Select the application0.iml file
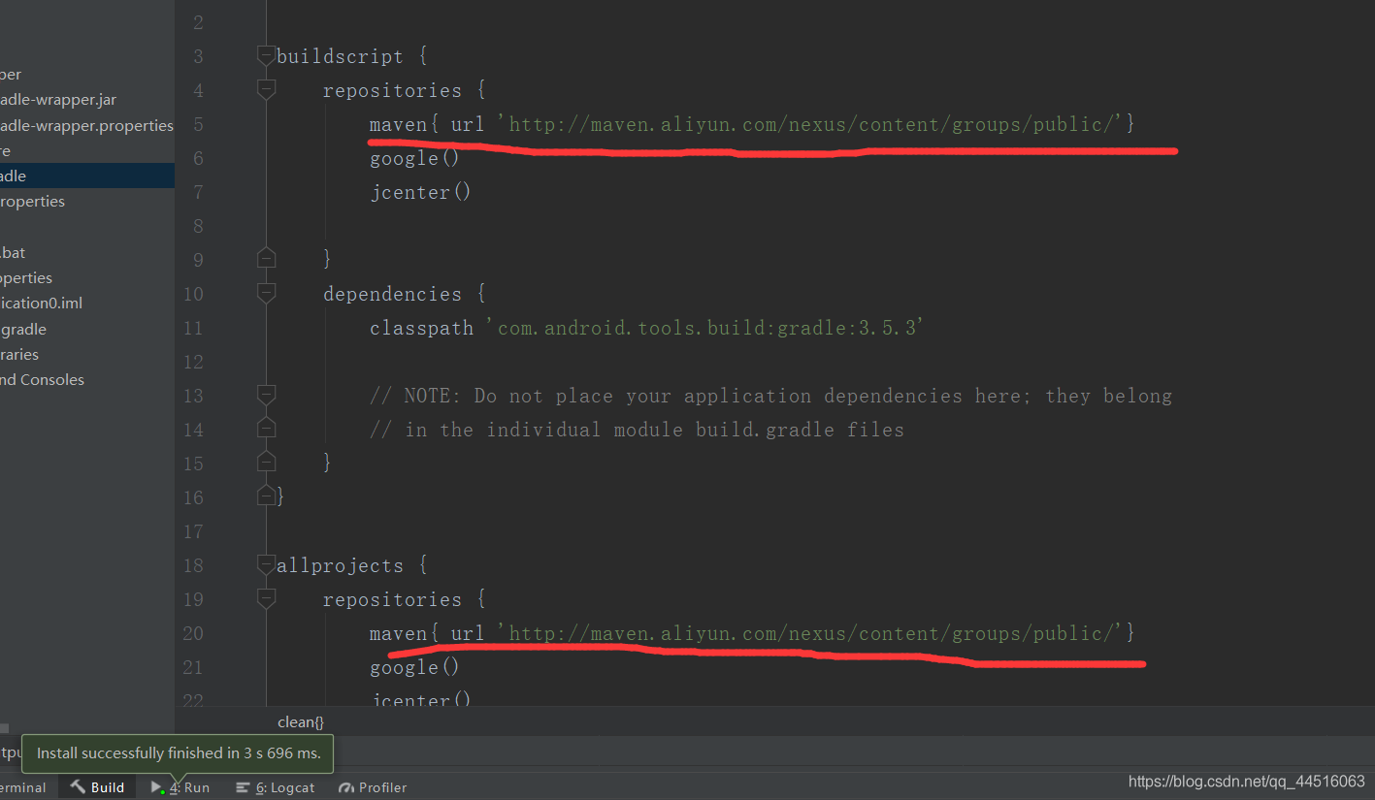This screenshot has width=1375, height=800. (x=42, y=303)
